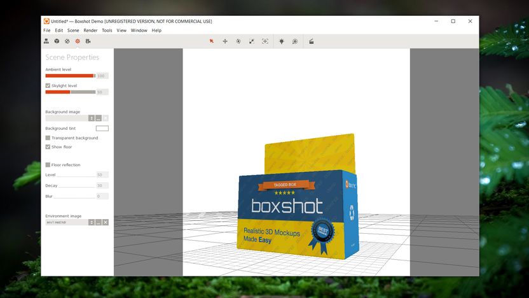529x298 pixels.
Task: Click the Decay value field
Action: click(x=102, y=185)
